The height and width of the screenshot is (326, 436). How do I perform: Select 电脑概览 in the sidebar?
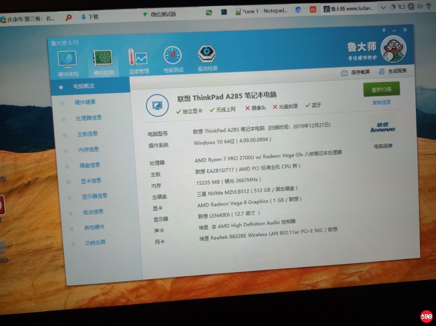(x=84, y=86)
